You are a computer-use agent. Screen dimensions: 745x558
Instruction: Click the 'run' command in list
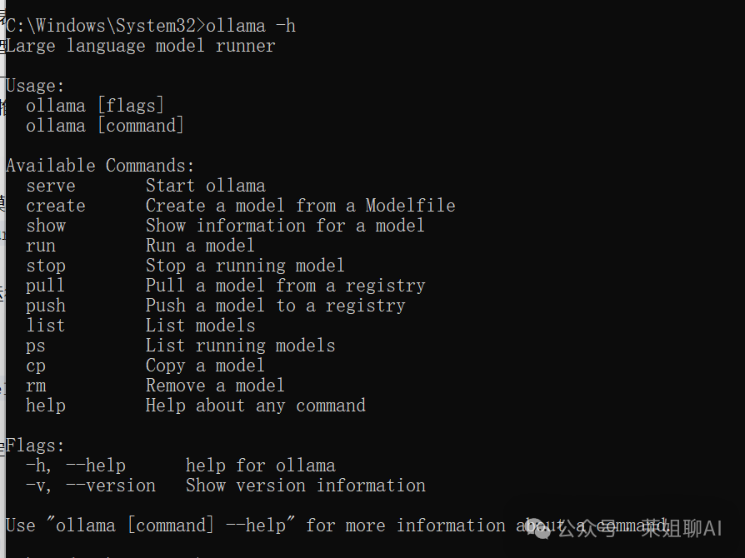tap(41, 246)
